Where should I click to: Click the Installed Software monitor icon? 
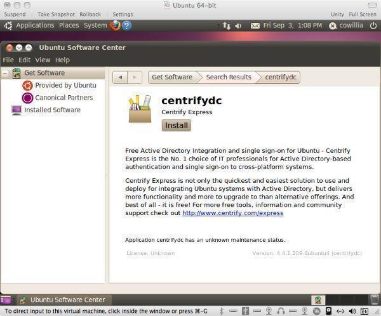pos(17,110)
